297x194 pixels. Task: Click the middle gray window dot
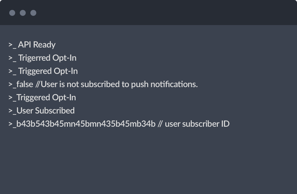23,13
